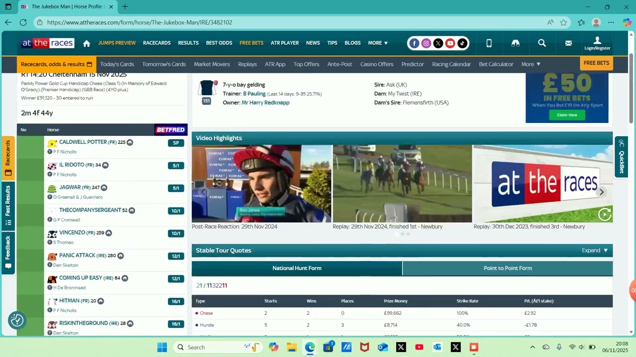Image resolution: width=636 pixels, height=357 pixels.
Task: Open Bet Calculator link
Action: 496,64
